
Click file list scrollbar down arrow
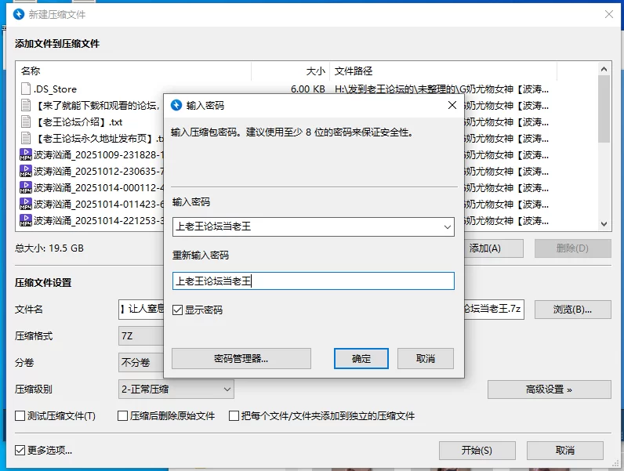[604, 224]
